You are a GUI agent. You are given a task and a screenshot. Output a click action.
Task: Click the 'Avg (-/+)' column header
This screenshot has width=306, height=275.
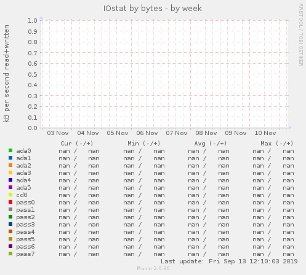click(x=211, y=144)
